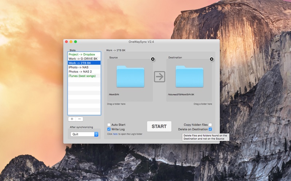This screenshot has height=181, width=291.
Task: Click the arrow icon between Source and Destination
Action: pyautogui.click(x=159, y=76)
